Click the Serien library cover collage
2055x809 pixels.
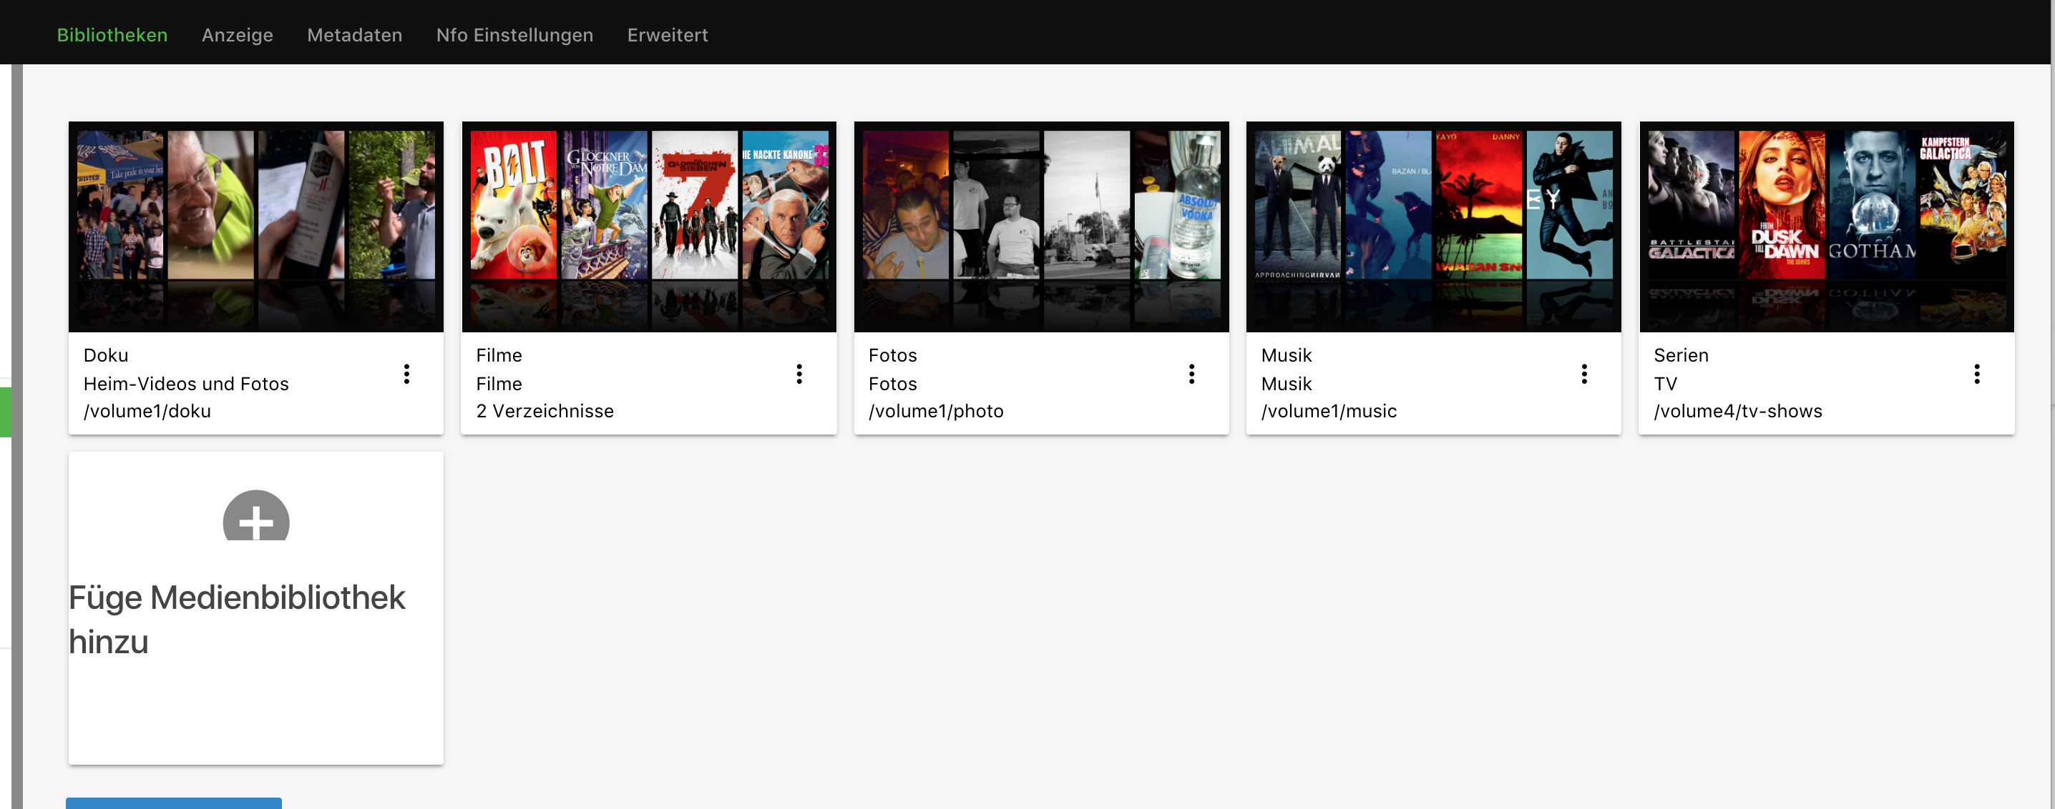(x=1827, y=227)
